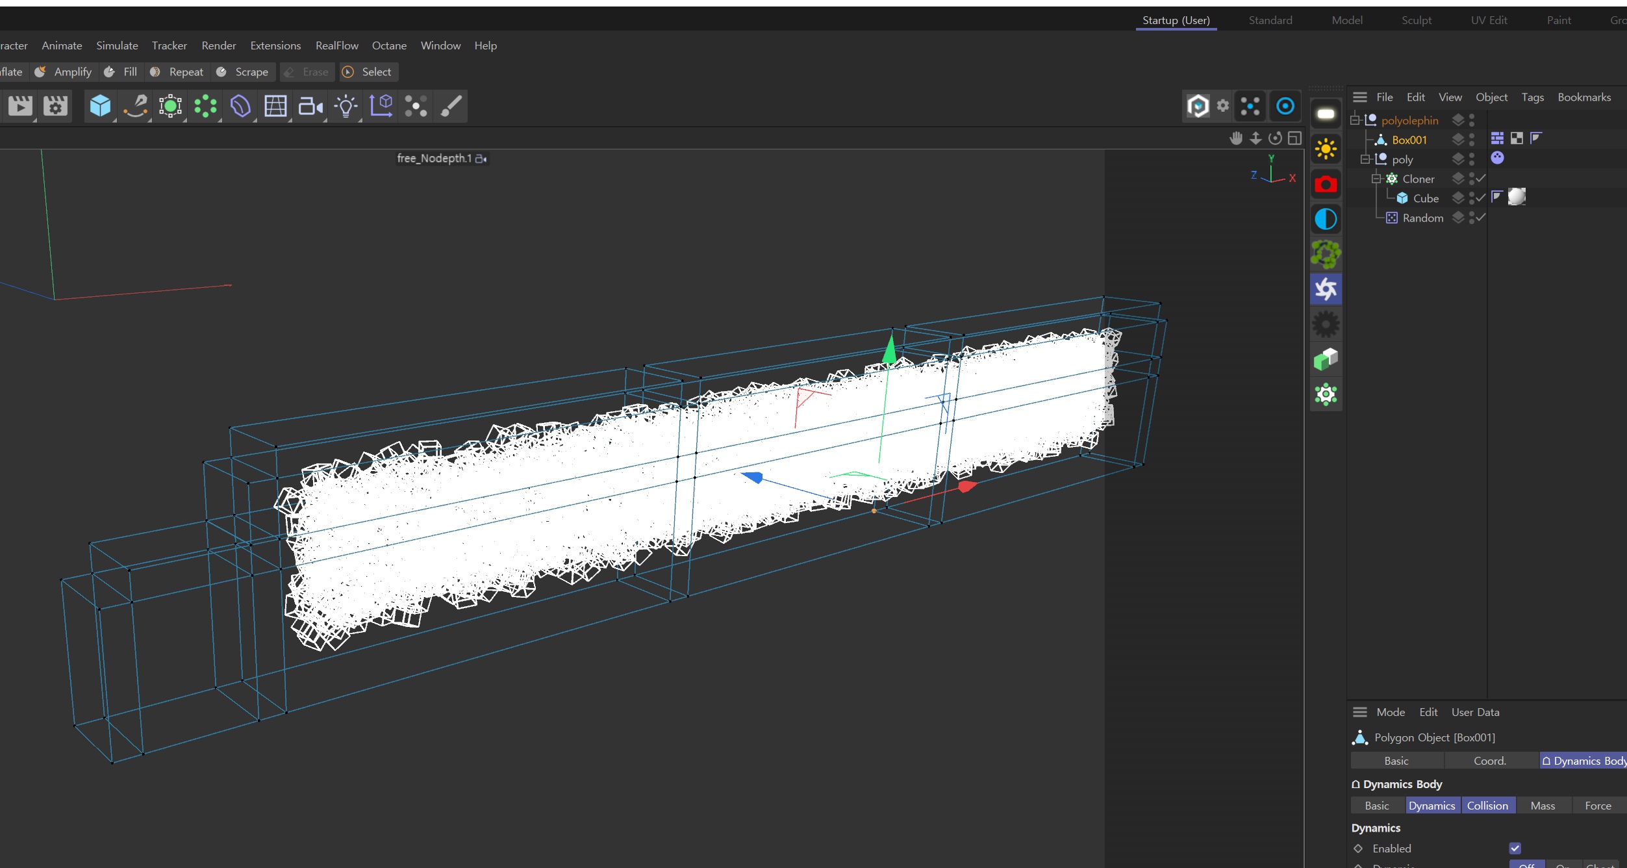The height and width of the screenshot is (868, 1627).
Task: Toggle the viewport maximize layout icon
Action: [1294, 138]
